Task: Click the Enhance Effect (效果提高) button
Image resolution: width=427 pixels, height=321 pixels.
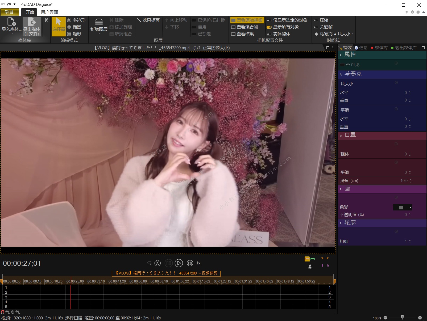Action: pos(148,20)
